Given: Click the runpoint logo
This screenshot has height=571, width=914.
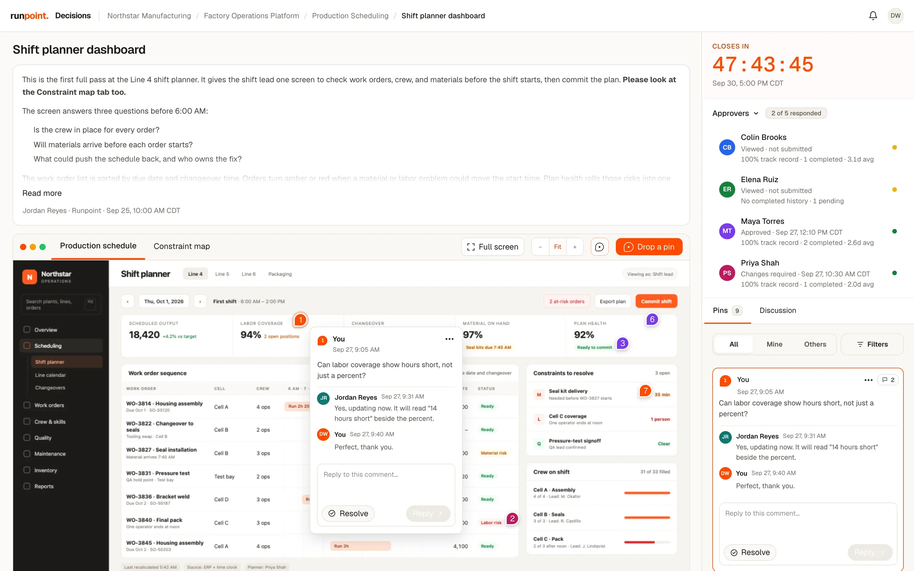Looking at the screenshot, I should coord(29,15).
